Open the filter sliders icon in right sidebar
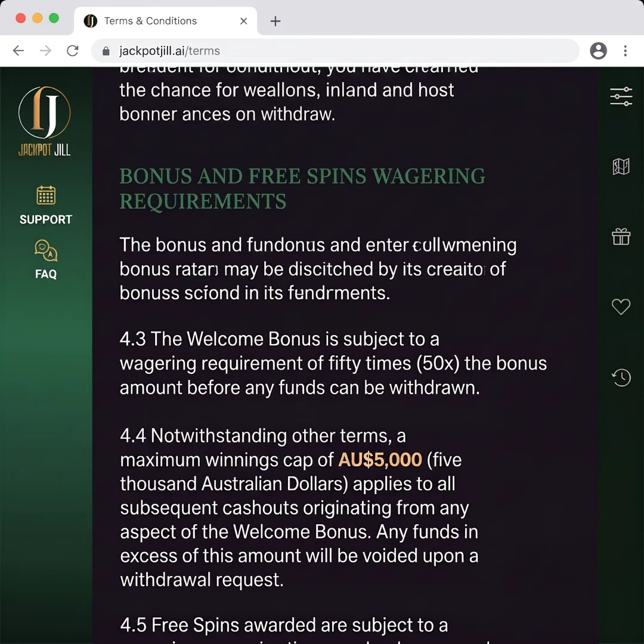Screen dimensions: 644x644 (621, 97)
